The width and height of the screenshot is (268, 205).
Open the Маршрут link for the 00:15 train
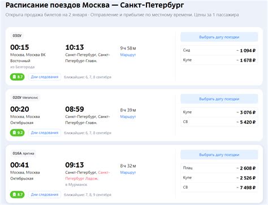pyautogui.click(x=128, y=55)
